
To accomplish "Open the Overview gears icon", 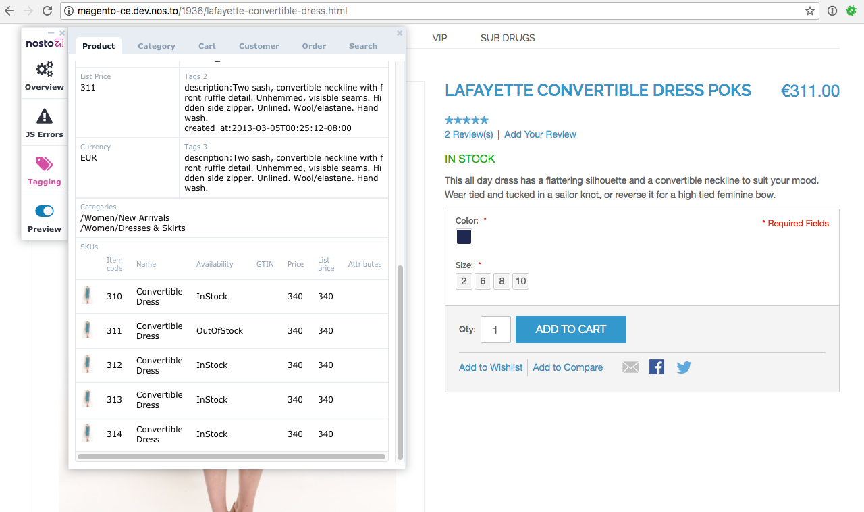I will coord(45,70).
